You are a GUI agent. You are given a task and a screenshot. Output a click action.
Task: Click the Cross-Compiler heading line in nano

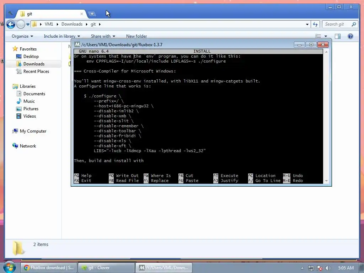pyautogui.click(x=125, y=71)
